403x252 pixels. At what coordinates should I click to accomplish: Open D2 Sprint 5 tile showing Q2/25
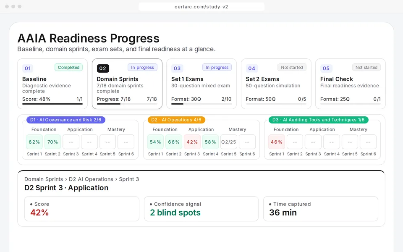pyautogui.click(x=229, y=142)
